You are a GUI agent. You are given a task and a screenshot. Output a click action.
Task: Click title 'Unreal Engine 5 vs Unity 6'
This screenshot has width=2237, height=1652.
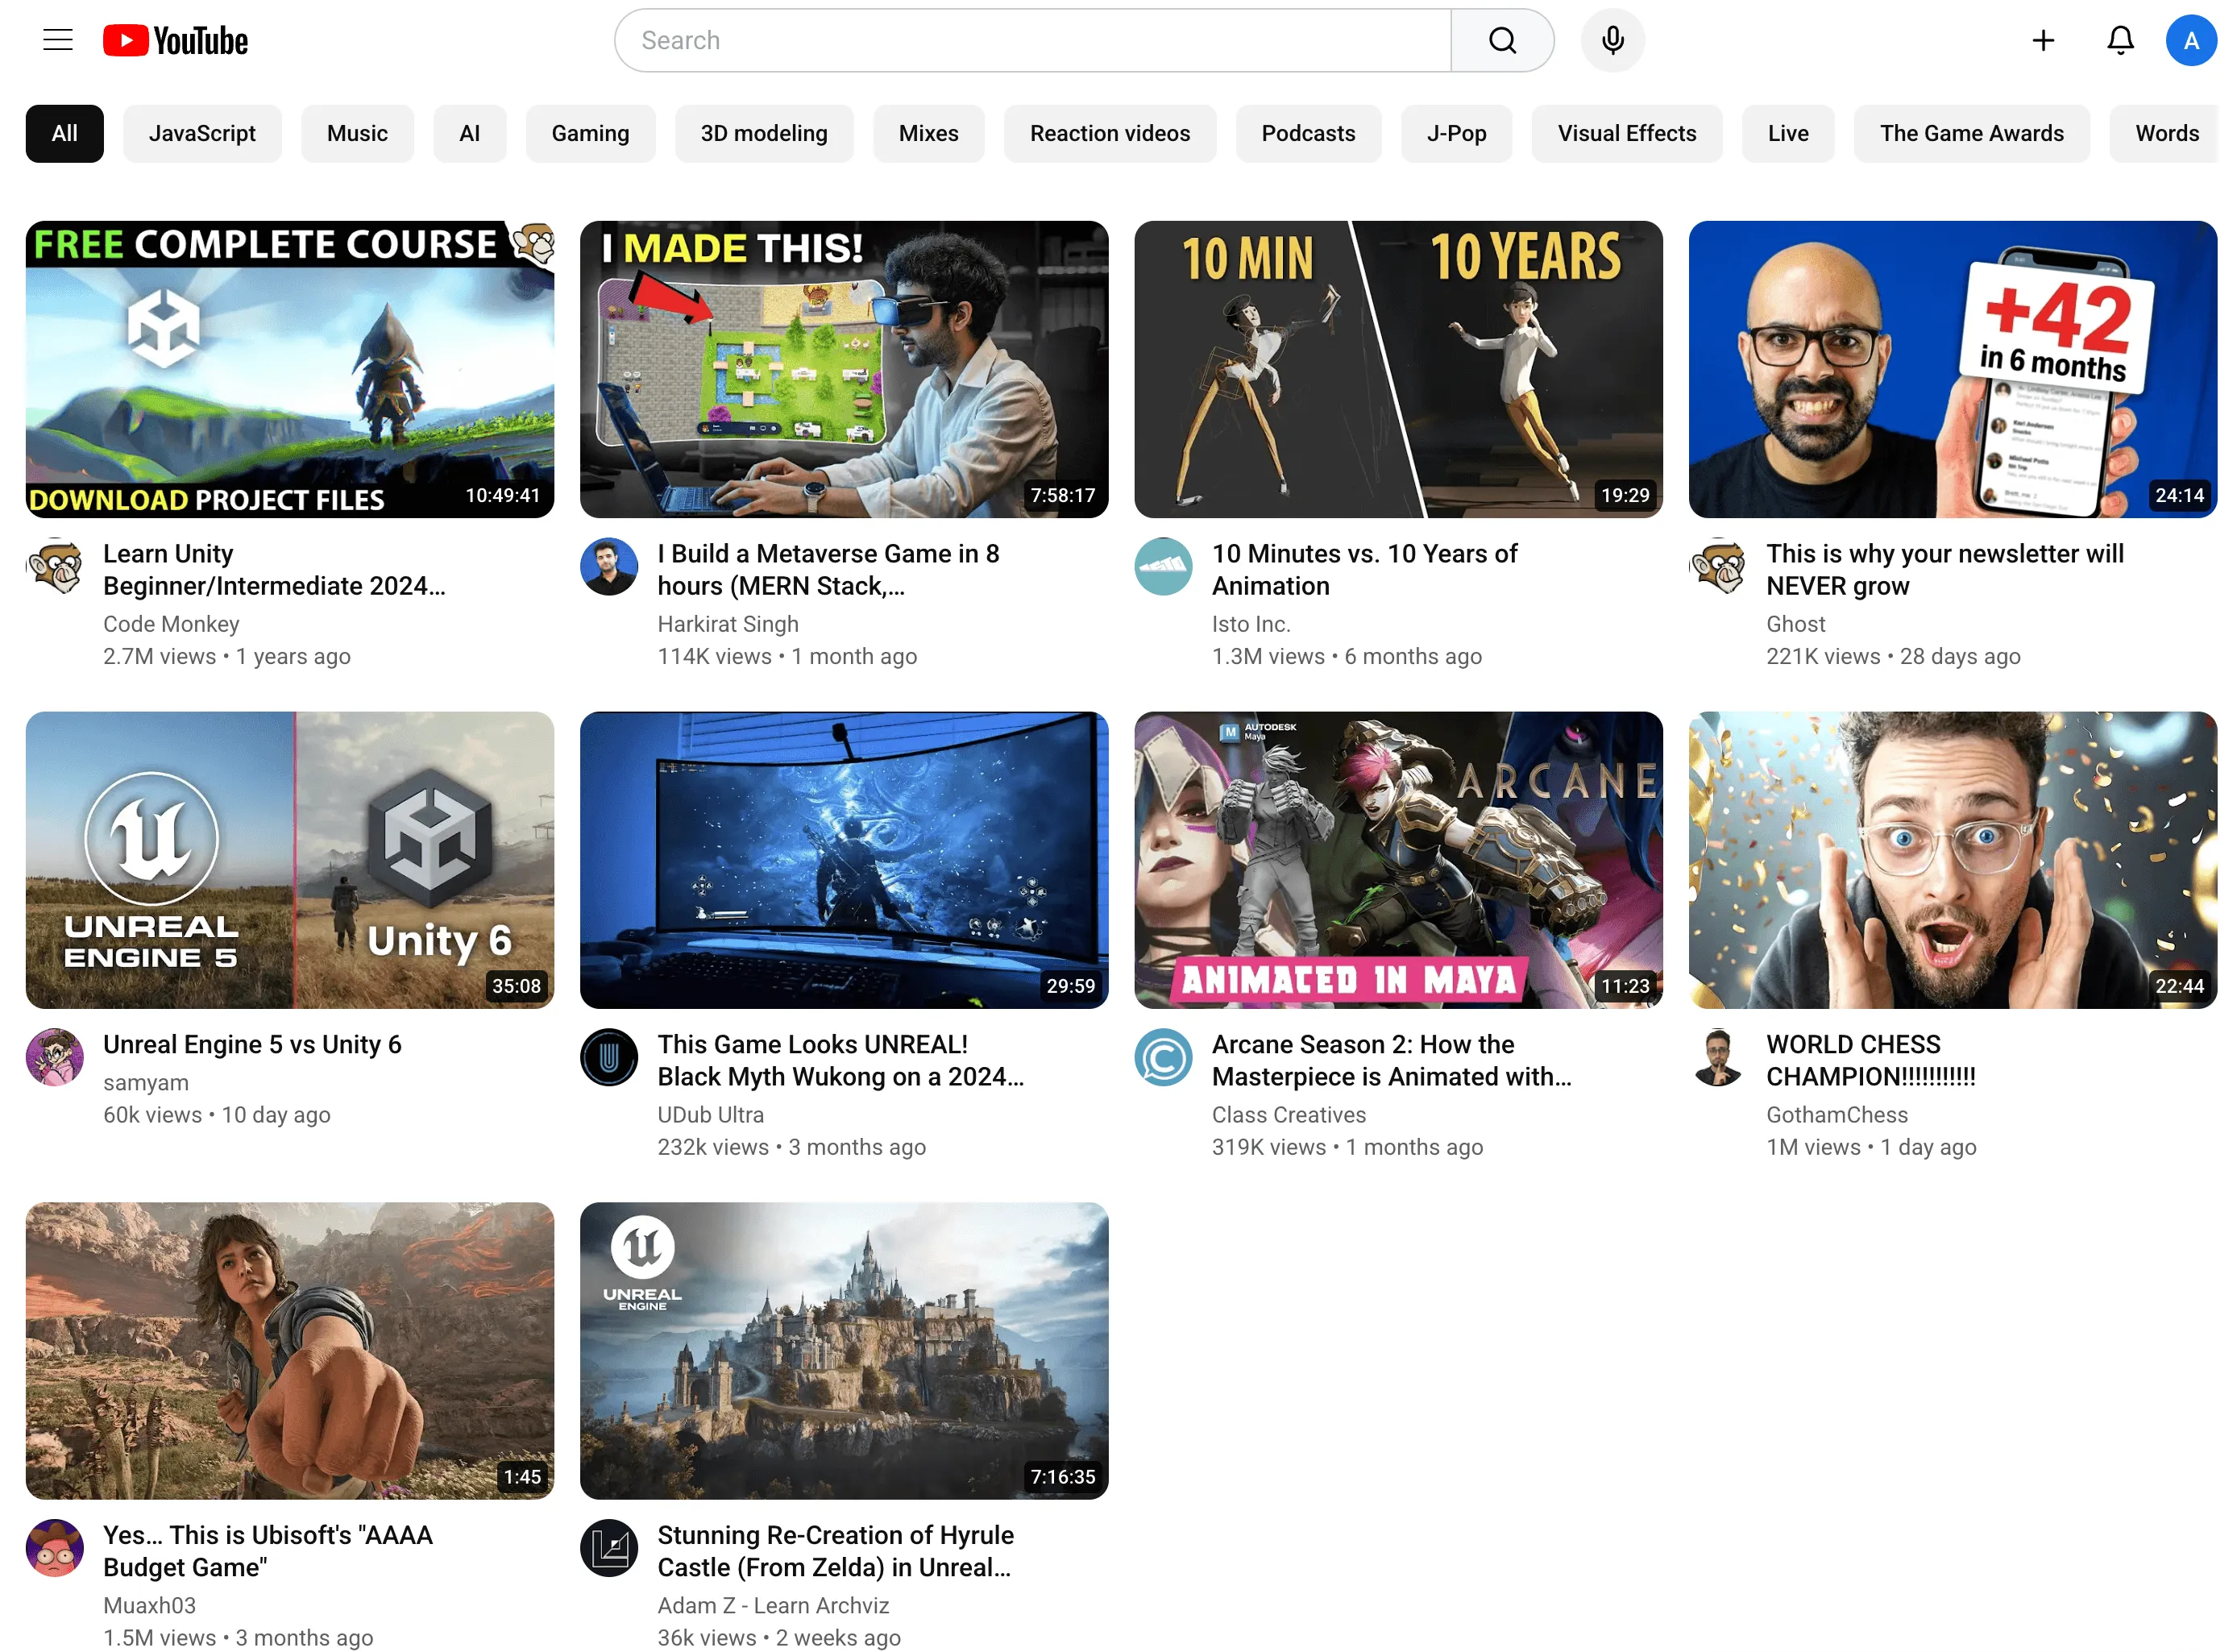click(x=252, y=1044)
